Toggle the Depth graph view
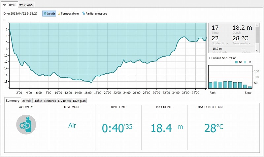 49,14
